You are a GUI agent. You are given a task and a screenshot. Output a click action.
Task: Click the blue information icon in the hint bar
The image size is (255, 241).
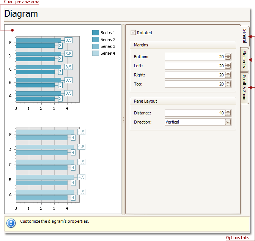pyautogui.click(x=11, y=223)
